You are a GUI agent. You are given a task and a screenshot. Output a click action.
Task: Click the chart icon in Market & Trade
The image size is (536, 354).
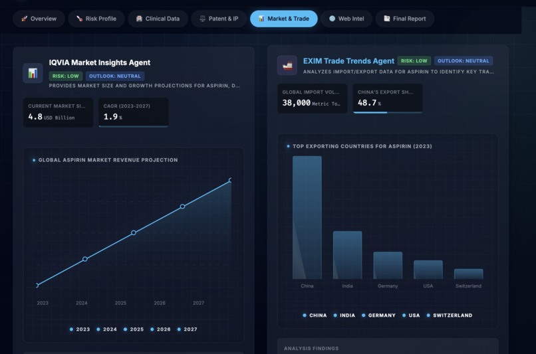tap(261, 19)
